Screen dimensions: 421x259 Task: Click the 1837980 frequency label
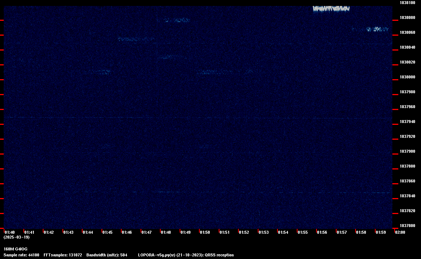pos(407,92)
